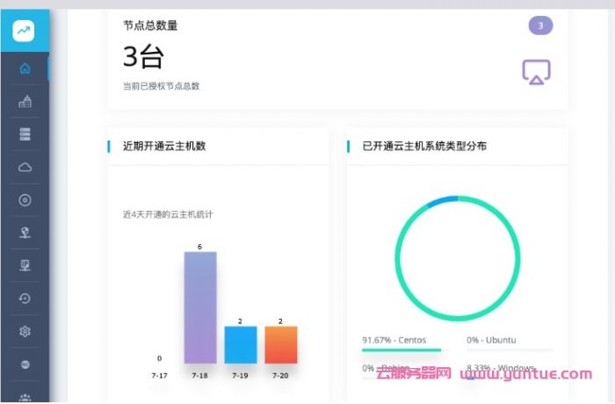Click the 节点总数量 card title
The width and height of the screenshot is (615, 404).
[150, 25]
